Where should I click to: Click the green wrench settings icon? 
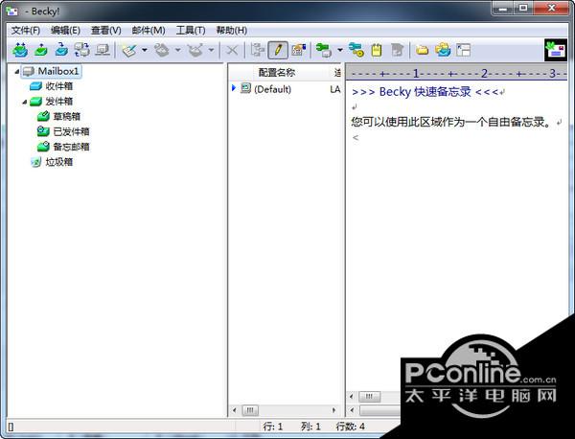[324, 50]
